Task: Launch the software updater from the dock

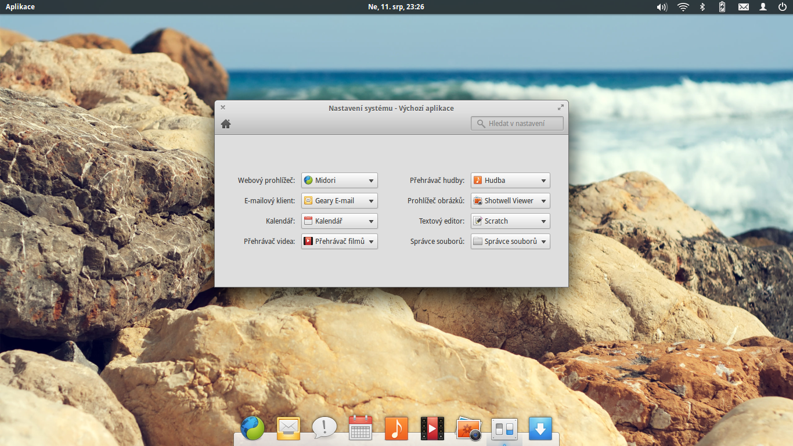Action: coord(540,428)
